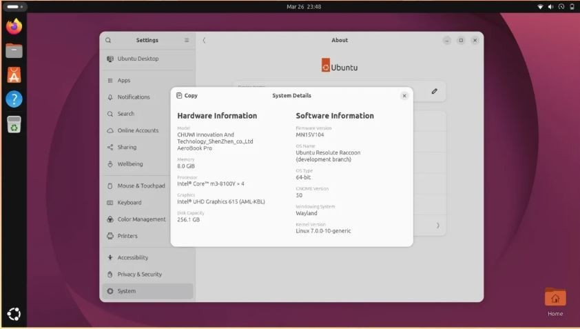Click processor value Intel Core m3-8100Y

click(x=211, y=183)
